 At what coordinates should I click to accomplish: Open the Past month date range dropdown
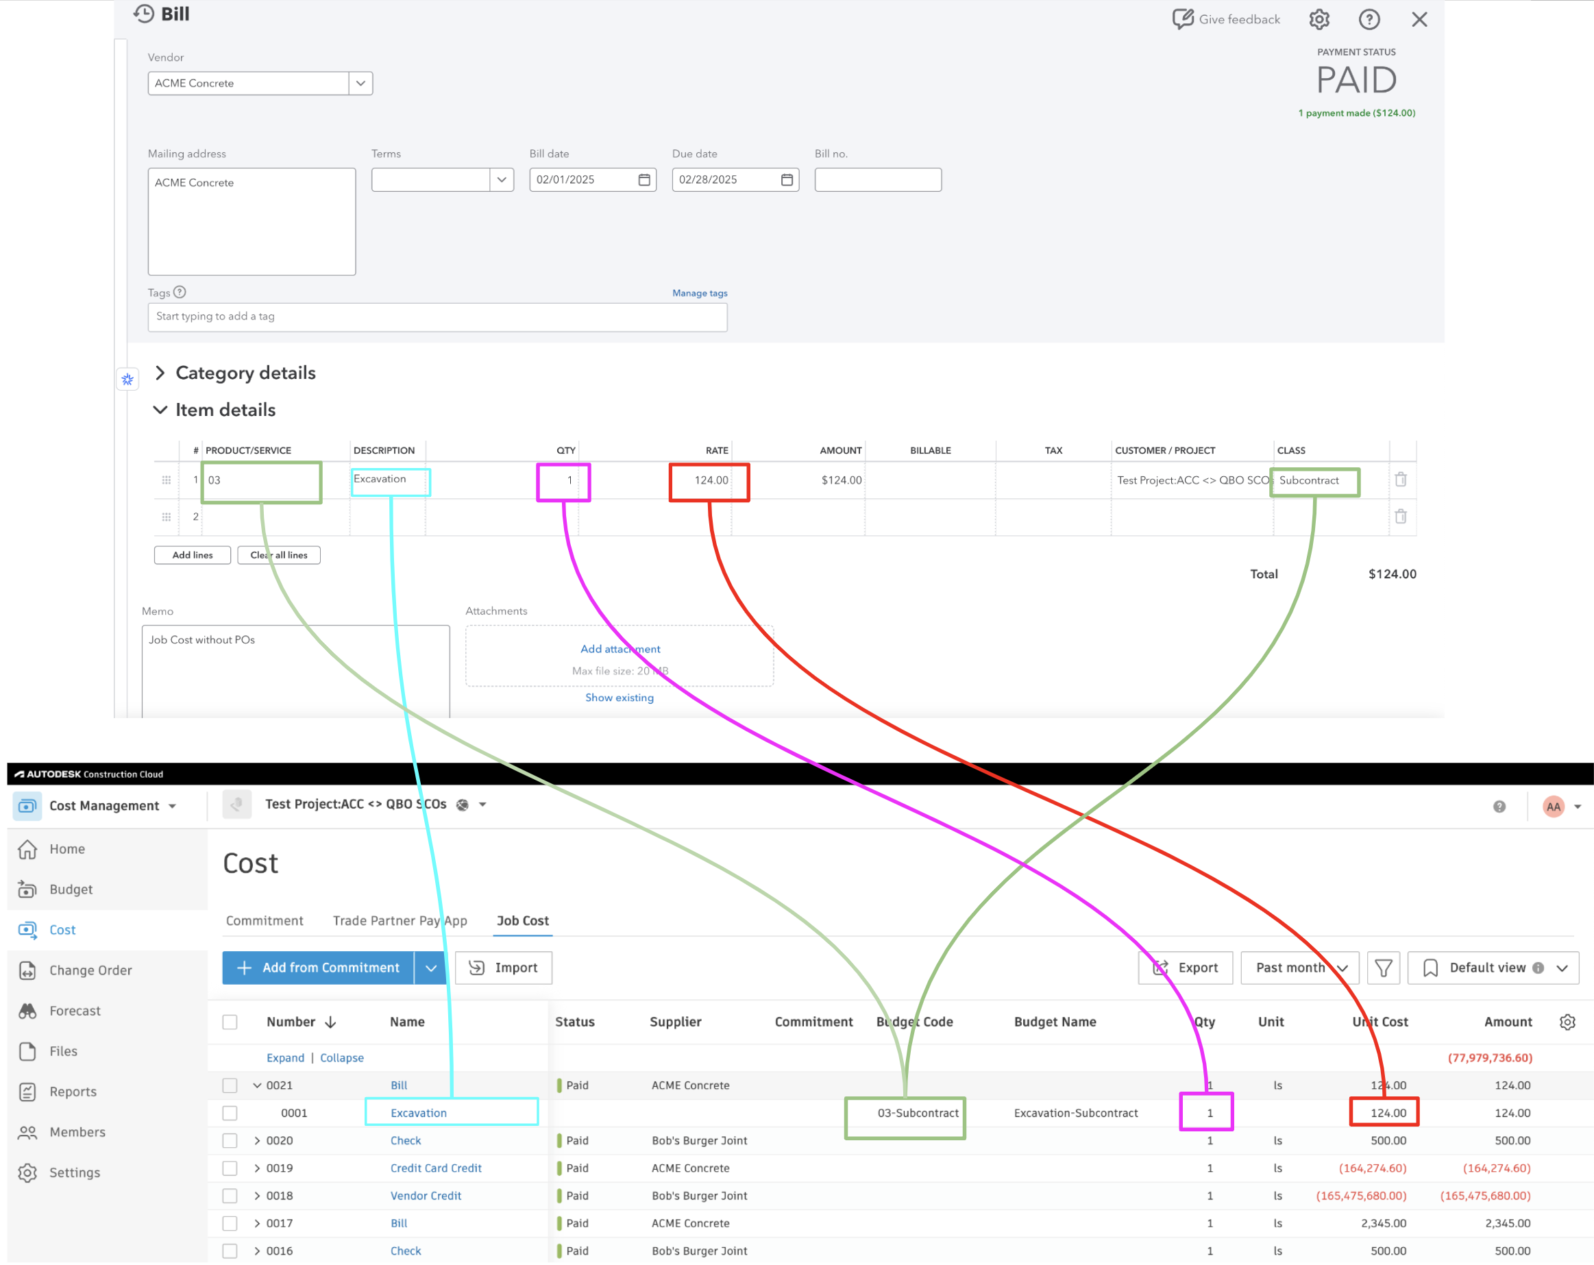tap(1300, 968)
